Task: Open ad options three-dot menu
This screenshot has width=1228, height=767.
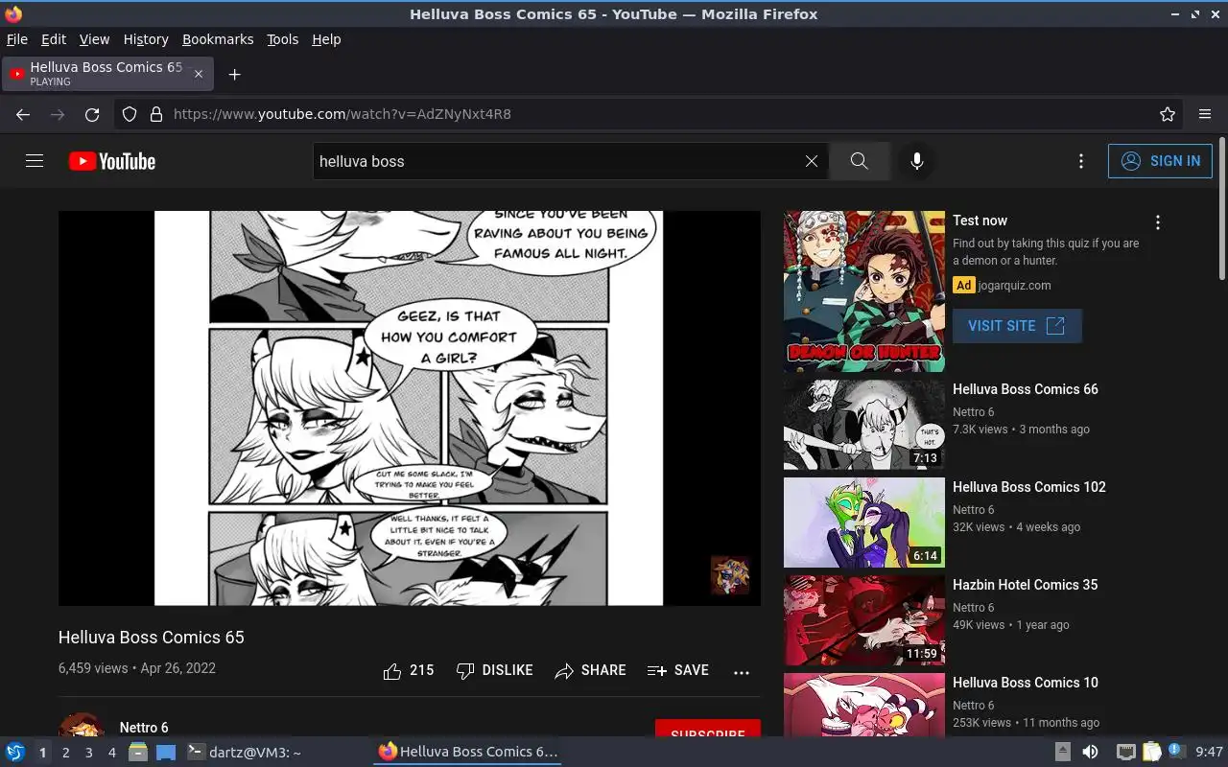Action: (x=1158, y=222)
